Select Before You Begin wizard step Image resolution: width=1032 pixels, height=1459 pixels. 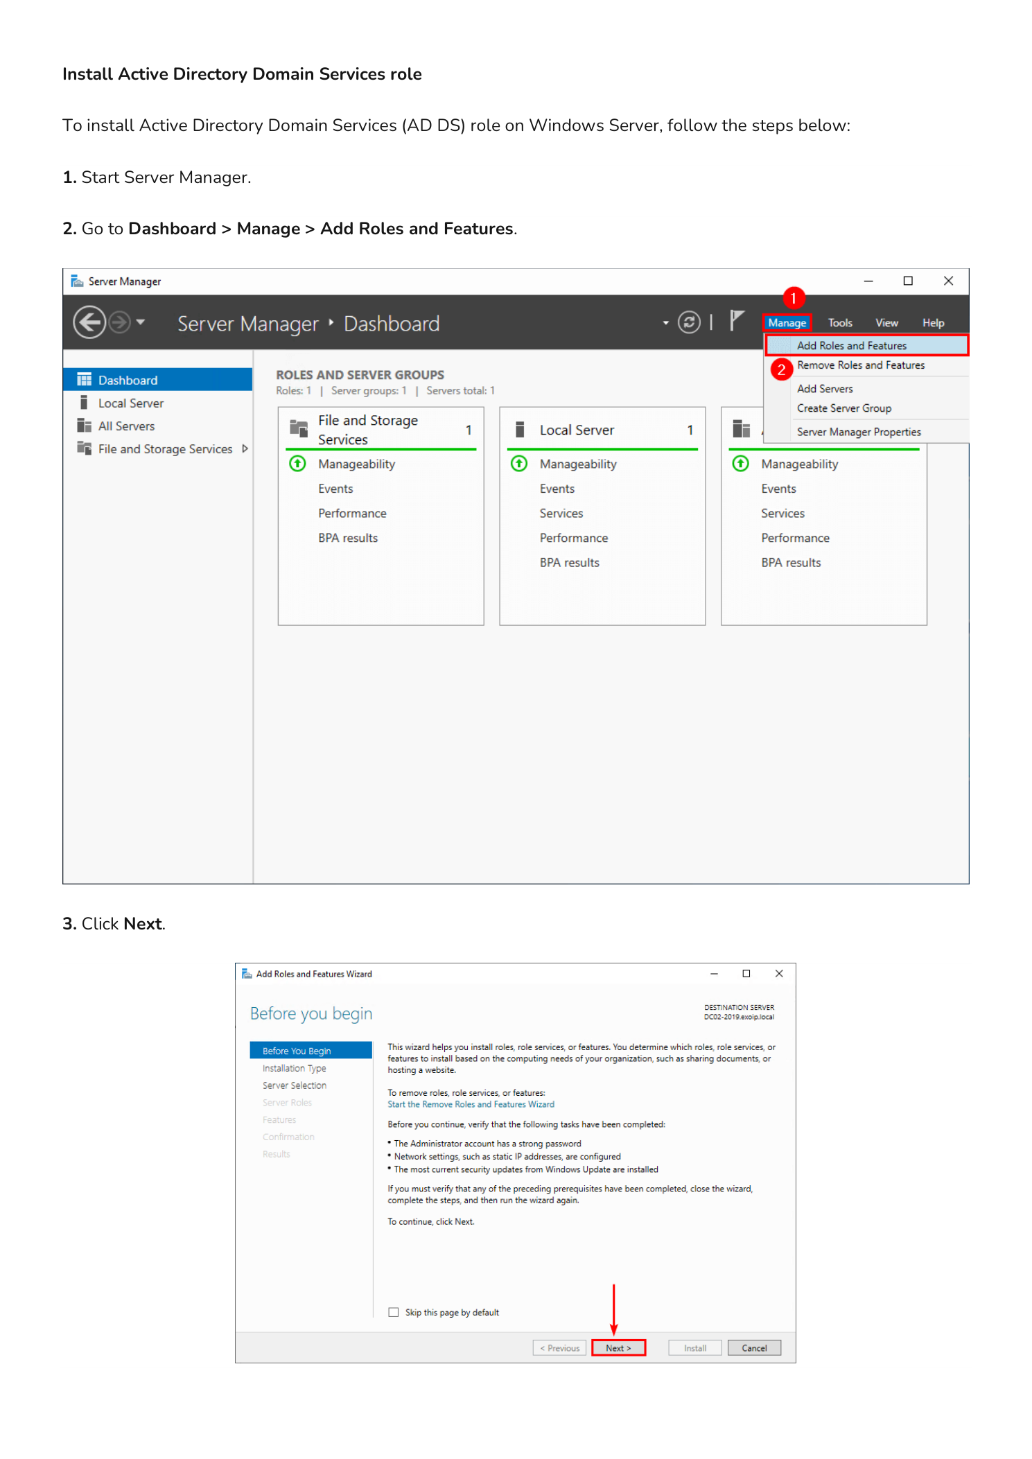311,1051
